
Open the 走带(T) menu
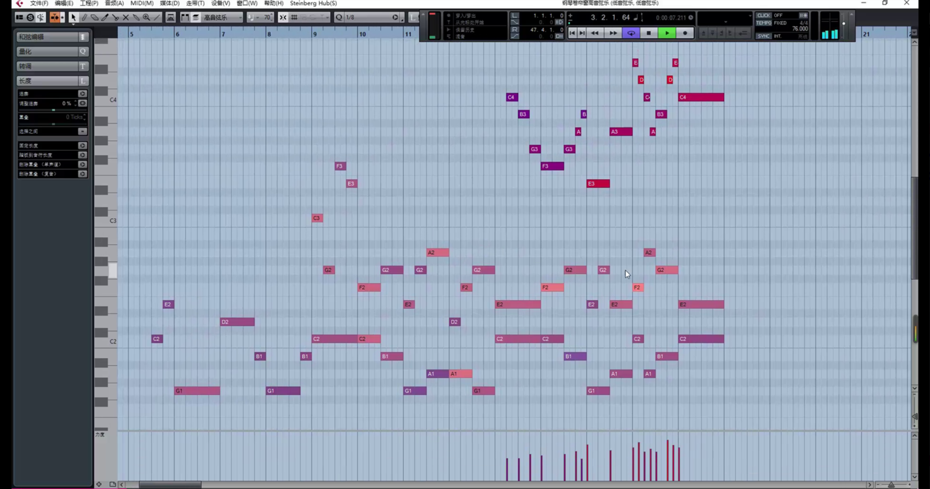point(195,3)
